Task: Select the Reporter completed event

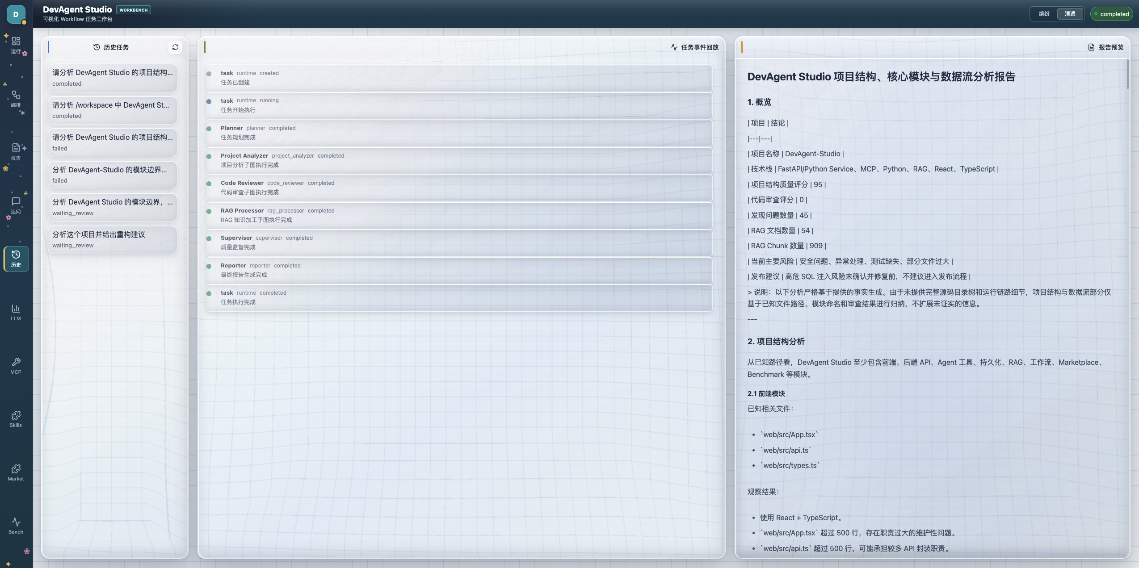Action: pos(459,270)
